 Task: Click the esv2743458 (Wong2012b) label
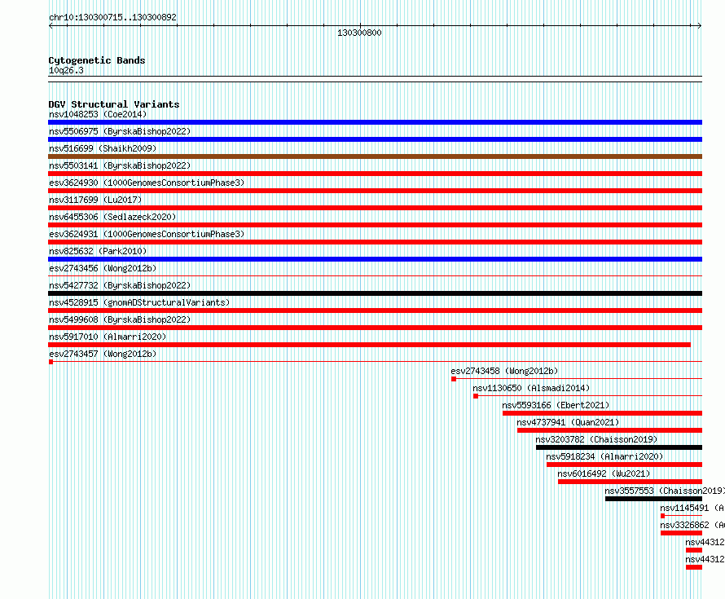(504, 371)
